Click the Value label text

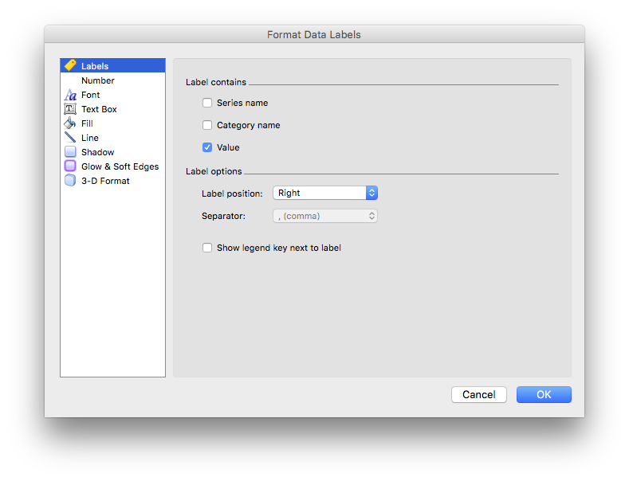click(x=228, y=147)
